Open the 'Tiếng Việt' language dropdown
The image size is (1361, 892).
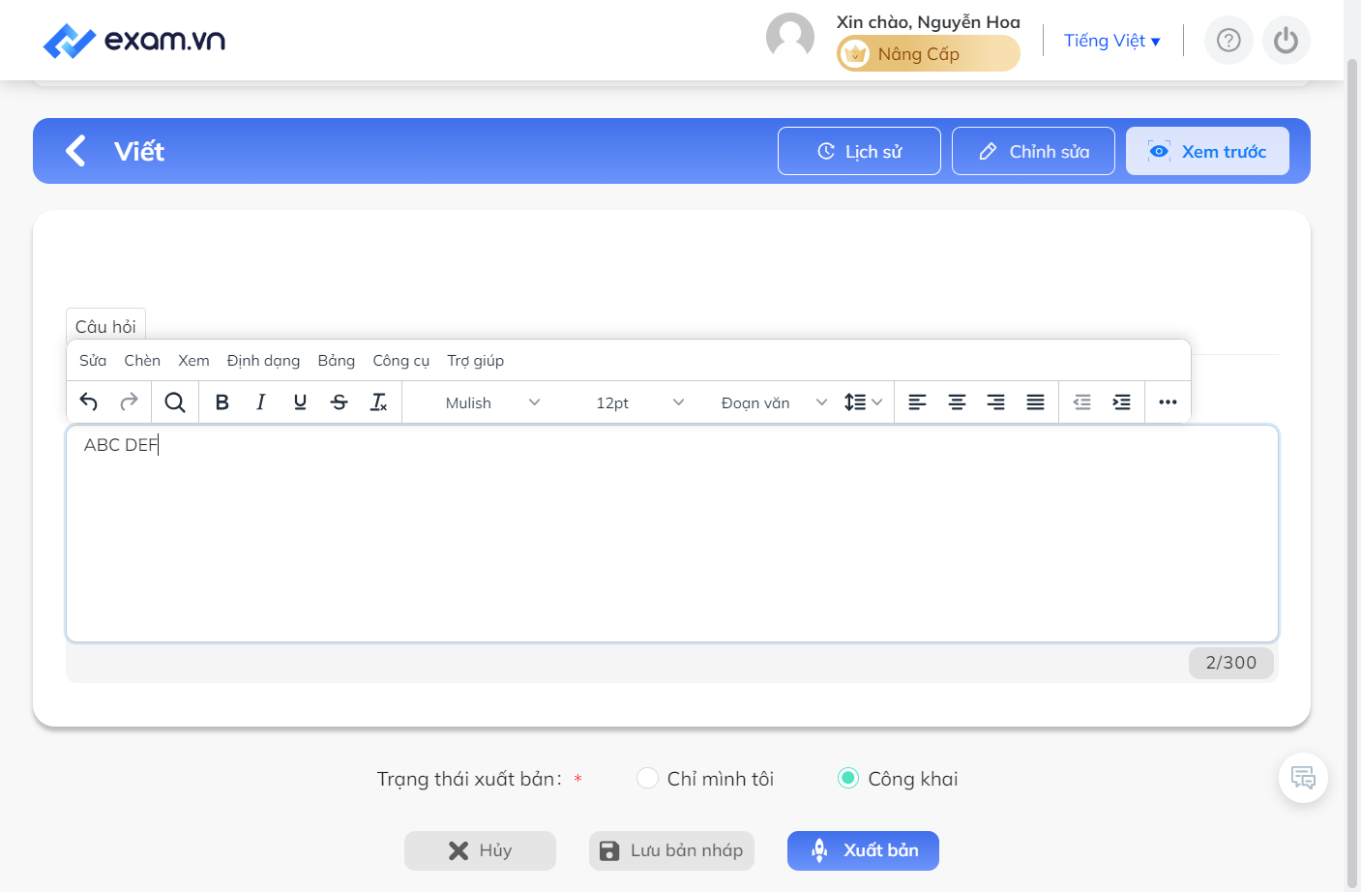[1111, 41]
